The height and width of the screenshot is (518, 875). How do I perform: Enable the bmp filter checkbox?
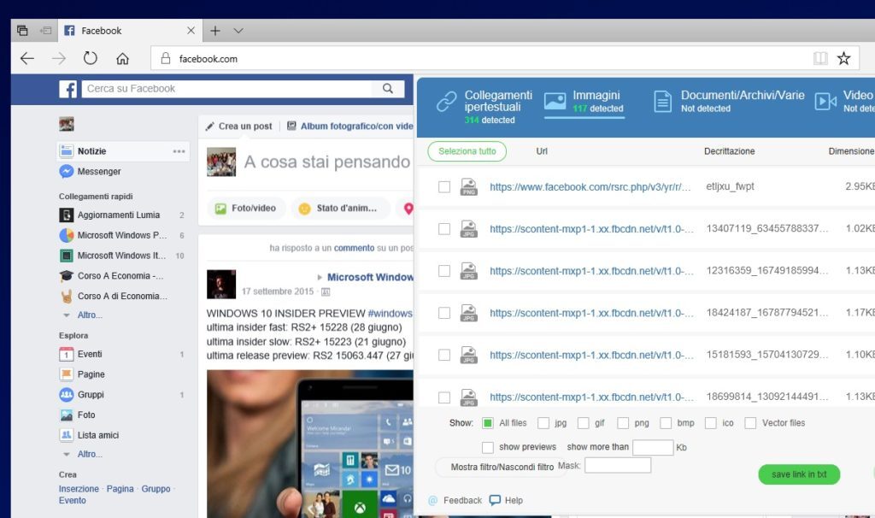(x=666, y=423)
